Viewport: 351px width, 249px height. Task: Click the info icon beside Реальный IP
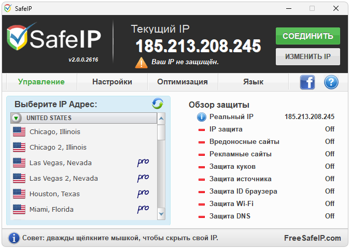tap(202, 117)
